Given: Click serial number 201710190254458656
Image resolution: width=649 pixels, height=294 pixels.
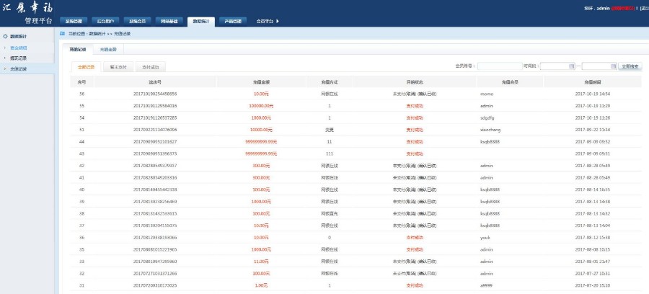Looking at the screenshot, I should pos(155,94).
